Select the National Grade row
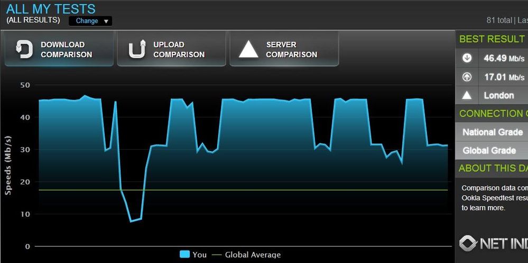Image resolution: width=528 pixels, height=263 pixels. pyautogui.click(x=492, y=132)
